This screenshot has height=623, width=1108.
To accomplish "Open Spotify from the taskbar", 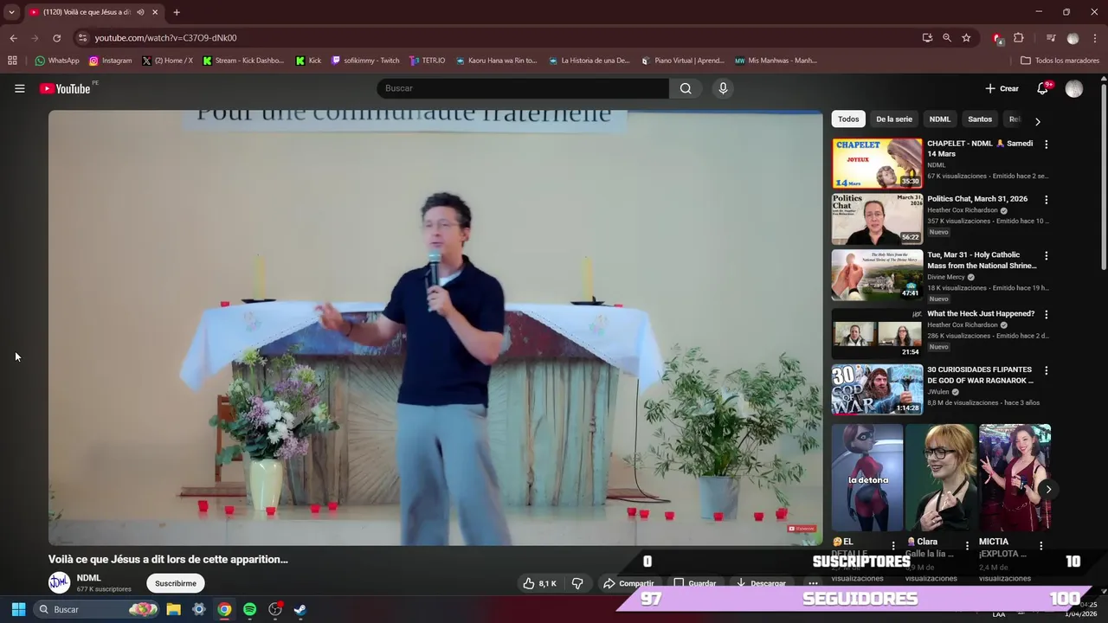I will pyautogui.click(x=249, y=609).
